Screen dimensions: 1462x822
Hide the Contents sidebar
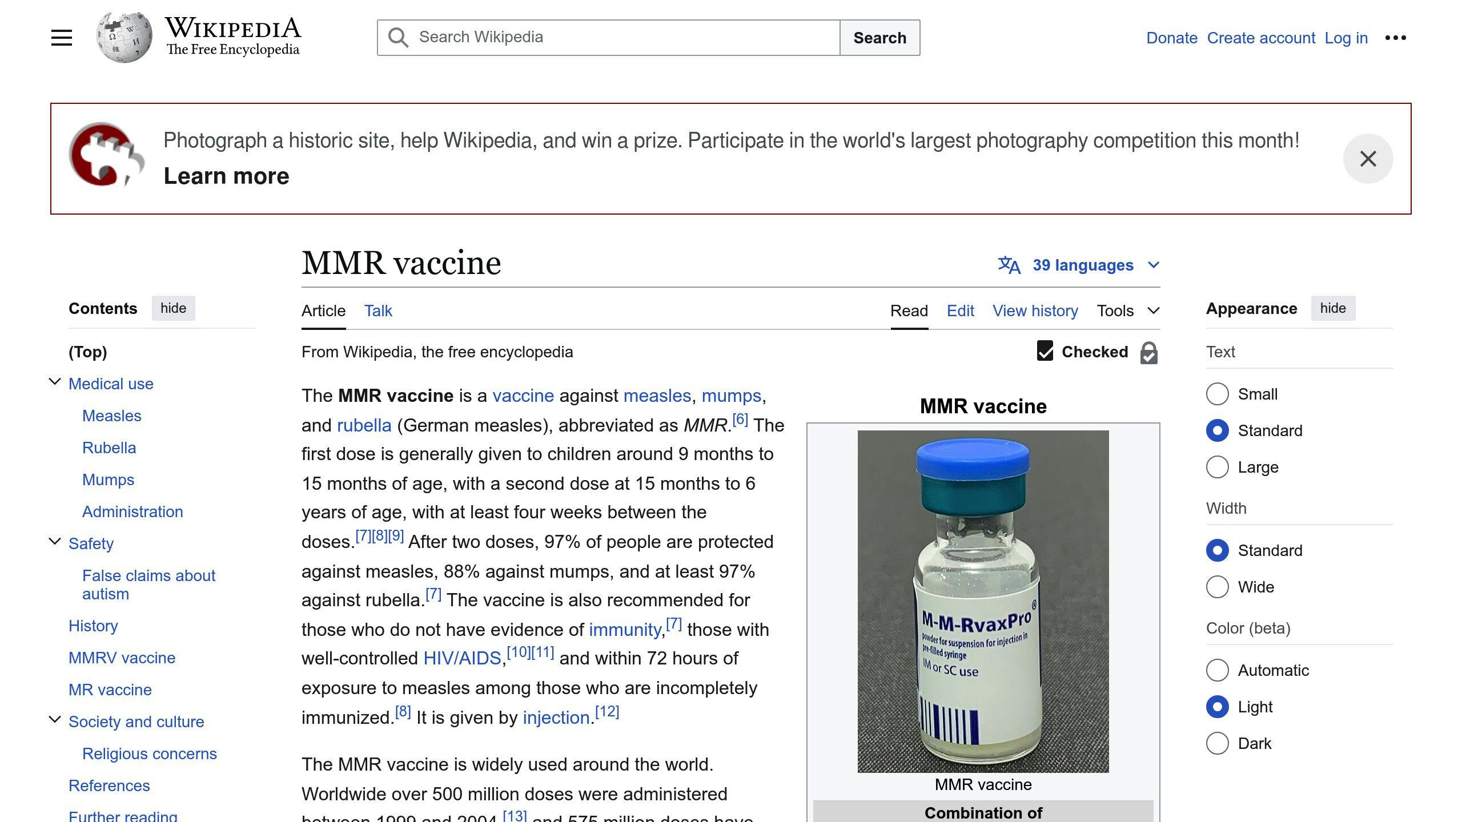pyautogui.click(x=173, y=308)
